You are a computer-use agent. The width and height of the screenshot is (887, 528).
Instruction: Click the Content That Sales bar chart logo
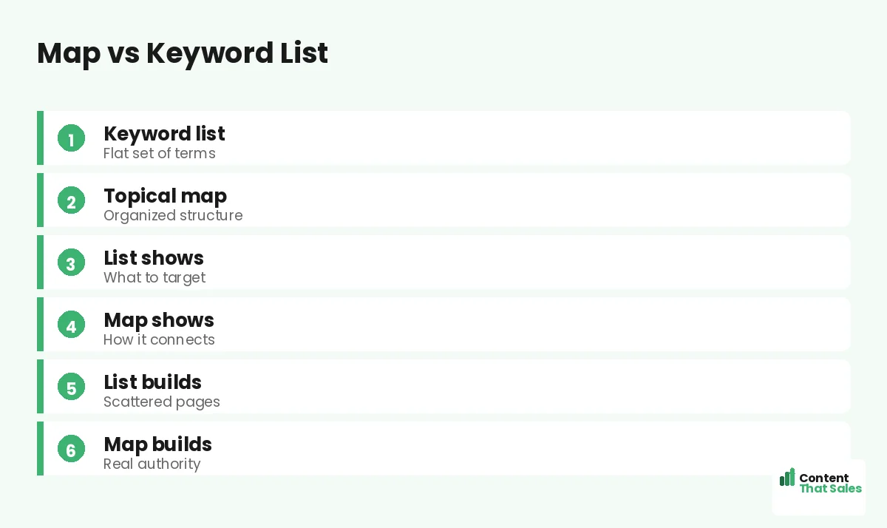(787, 477)
